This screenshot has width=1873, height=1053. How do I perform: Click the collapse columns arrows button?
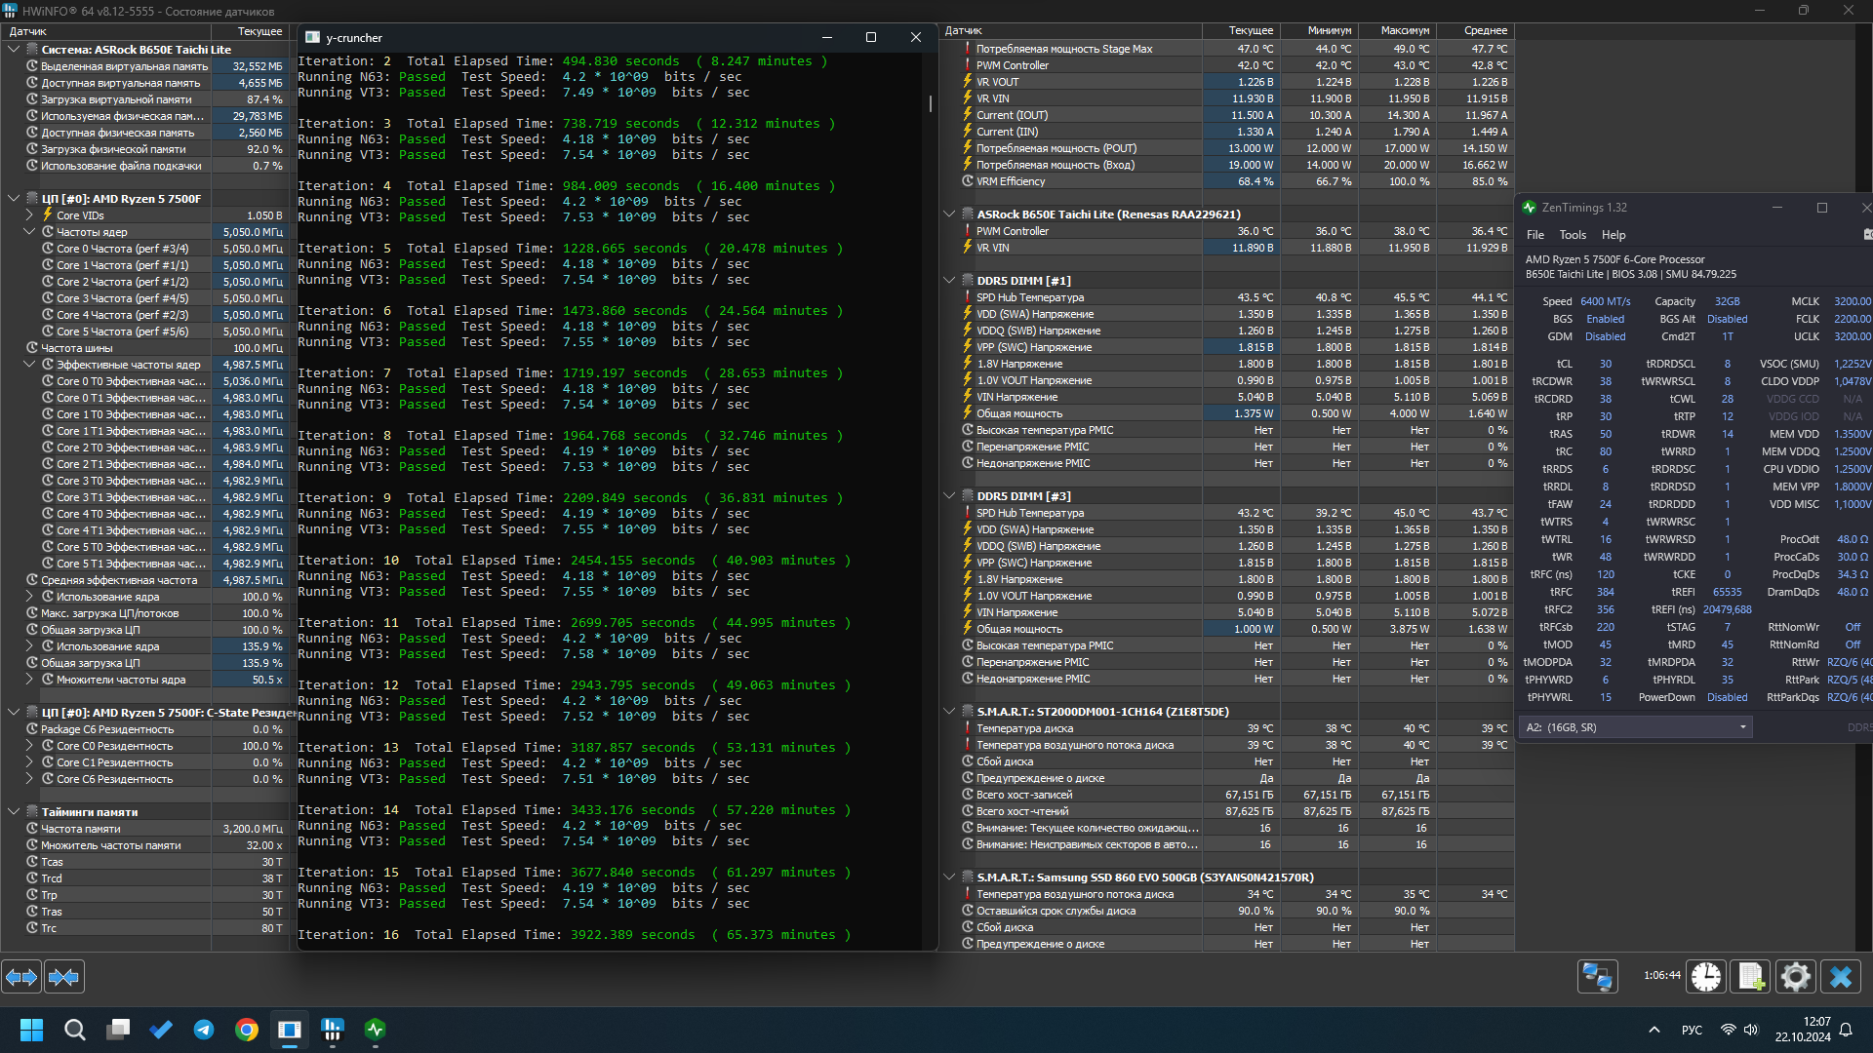pos(63,976)
